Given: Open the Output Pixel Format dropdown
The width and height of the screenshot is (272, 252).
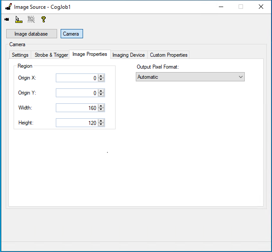Looking at the screenshot, I should [x=190, y=77].
